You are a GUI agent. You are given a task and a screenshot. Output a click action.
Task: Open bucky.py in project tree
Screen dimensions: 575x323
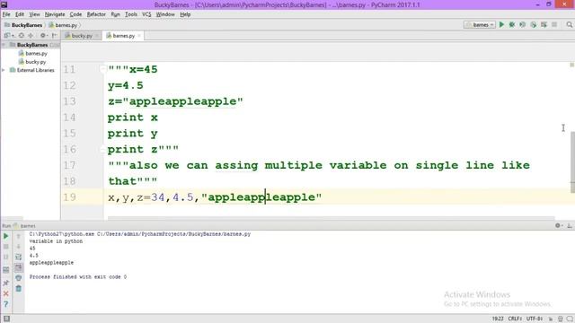tap(32, 62)
